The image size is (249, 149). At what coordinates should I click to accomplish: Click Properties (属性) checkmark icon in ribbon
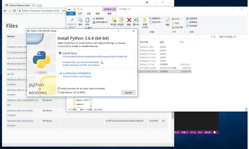[167, 20]
